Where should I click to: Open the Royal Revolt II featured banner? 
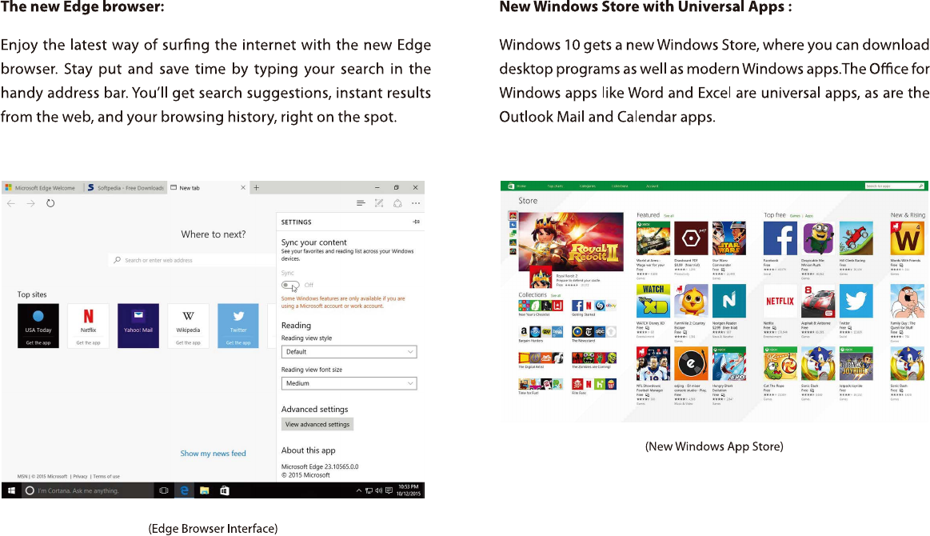click(x=571, y=242)
